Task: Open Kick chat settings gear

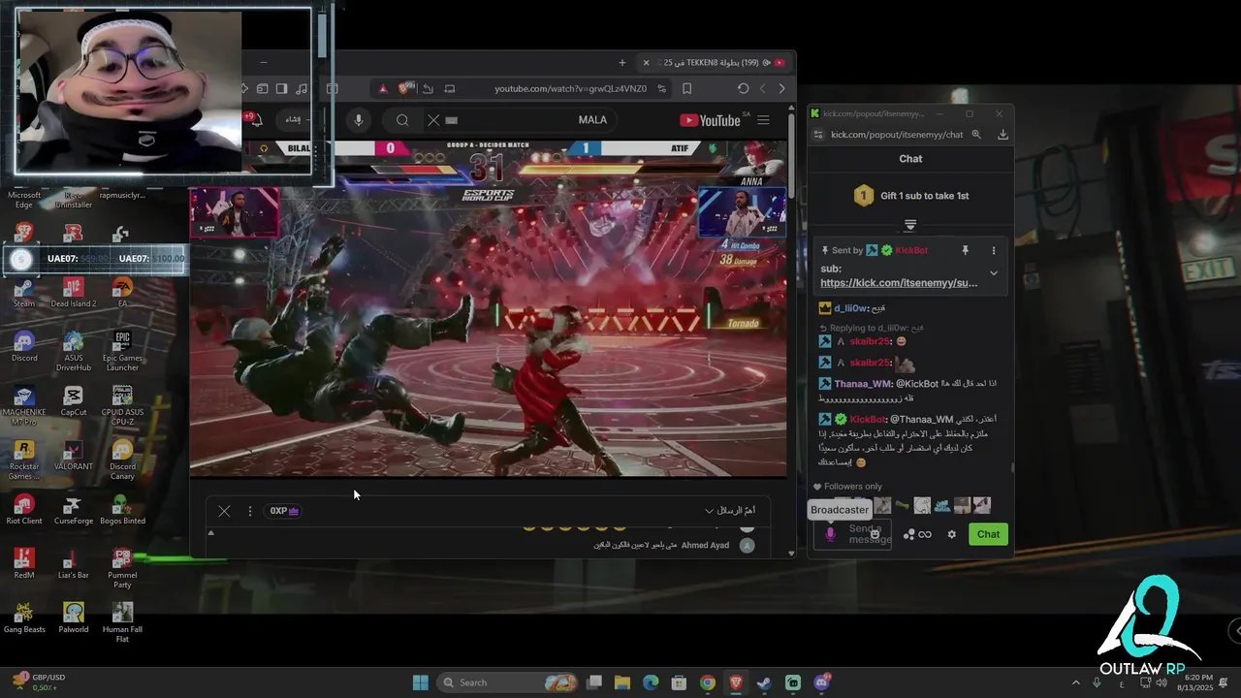Action: [952, 534]
